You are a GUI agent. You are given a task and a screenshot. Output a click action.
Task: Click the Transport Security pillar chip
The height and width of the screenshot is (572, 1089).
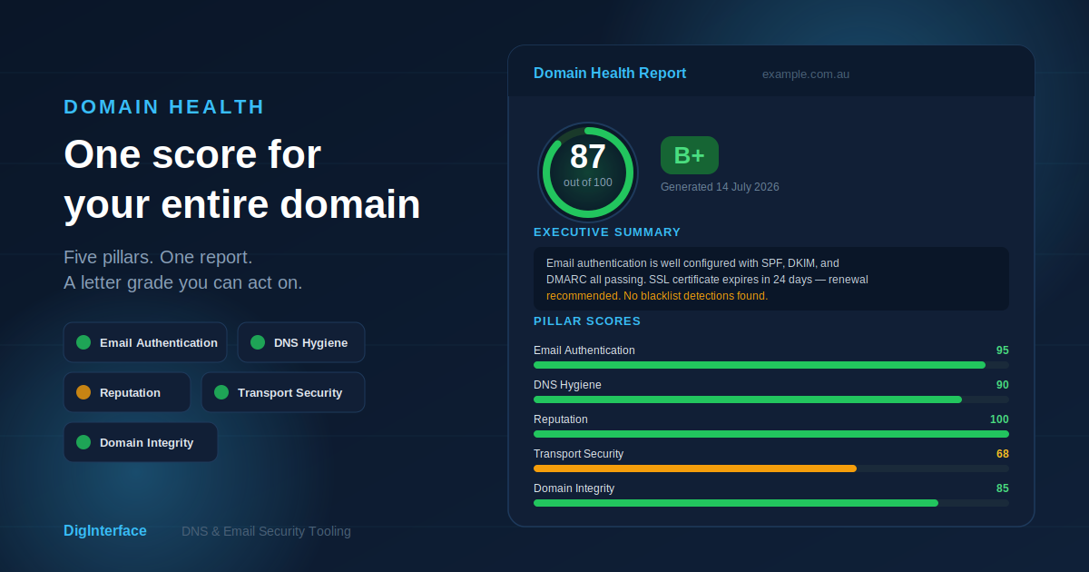[283, 392]
